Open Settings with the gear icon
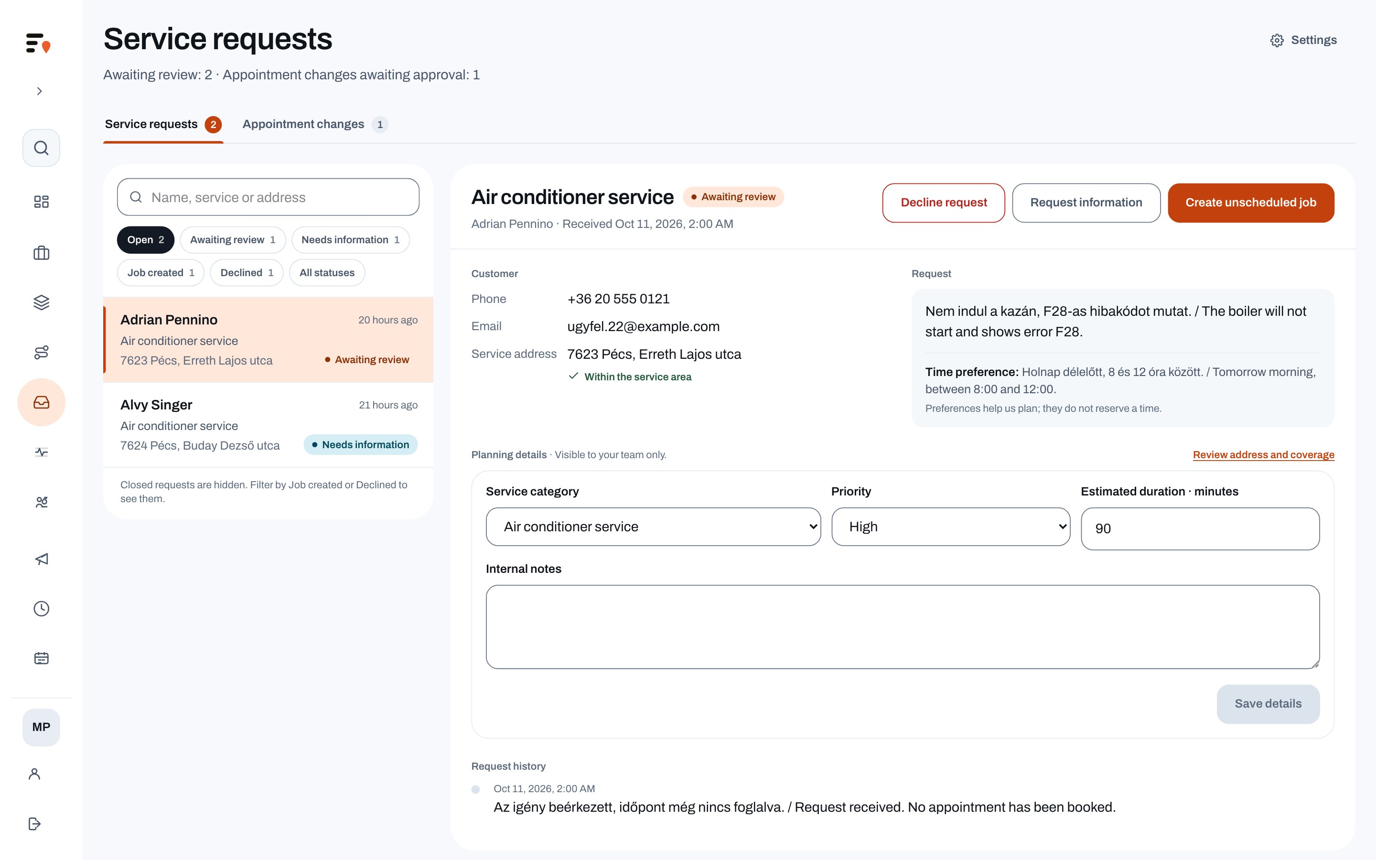1376x860 pixels. (1303, 41)
